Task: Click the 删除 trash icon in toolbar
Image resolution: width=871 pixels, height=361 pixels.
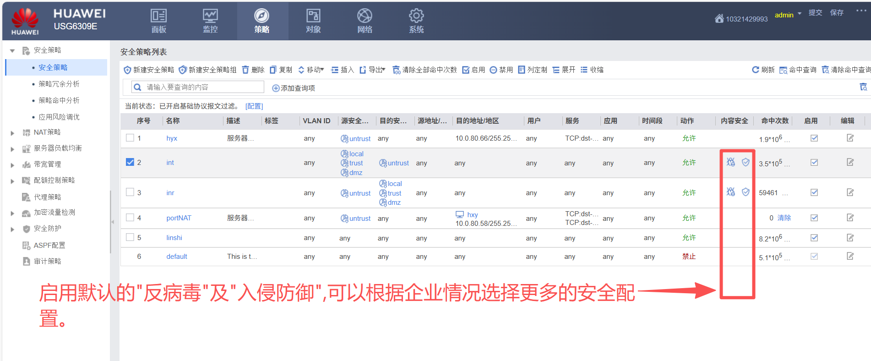Action: click(246, 70)
